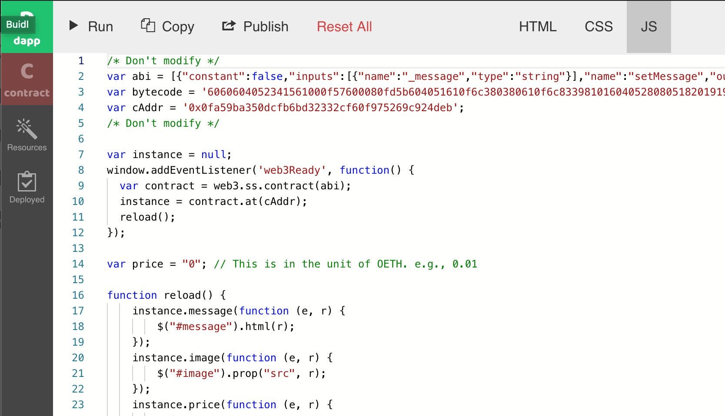Switch to the HTML tab

pyautogui.click(x=538, y=26)
